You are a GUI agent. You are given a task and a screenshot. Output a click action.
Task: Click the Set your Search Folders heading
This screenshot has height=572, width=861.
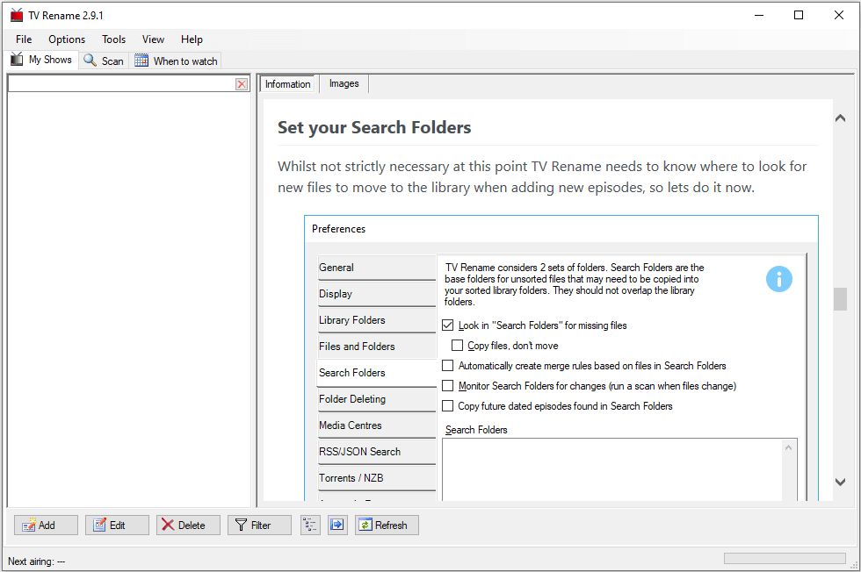(x=374, y=127)
